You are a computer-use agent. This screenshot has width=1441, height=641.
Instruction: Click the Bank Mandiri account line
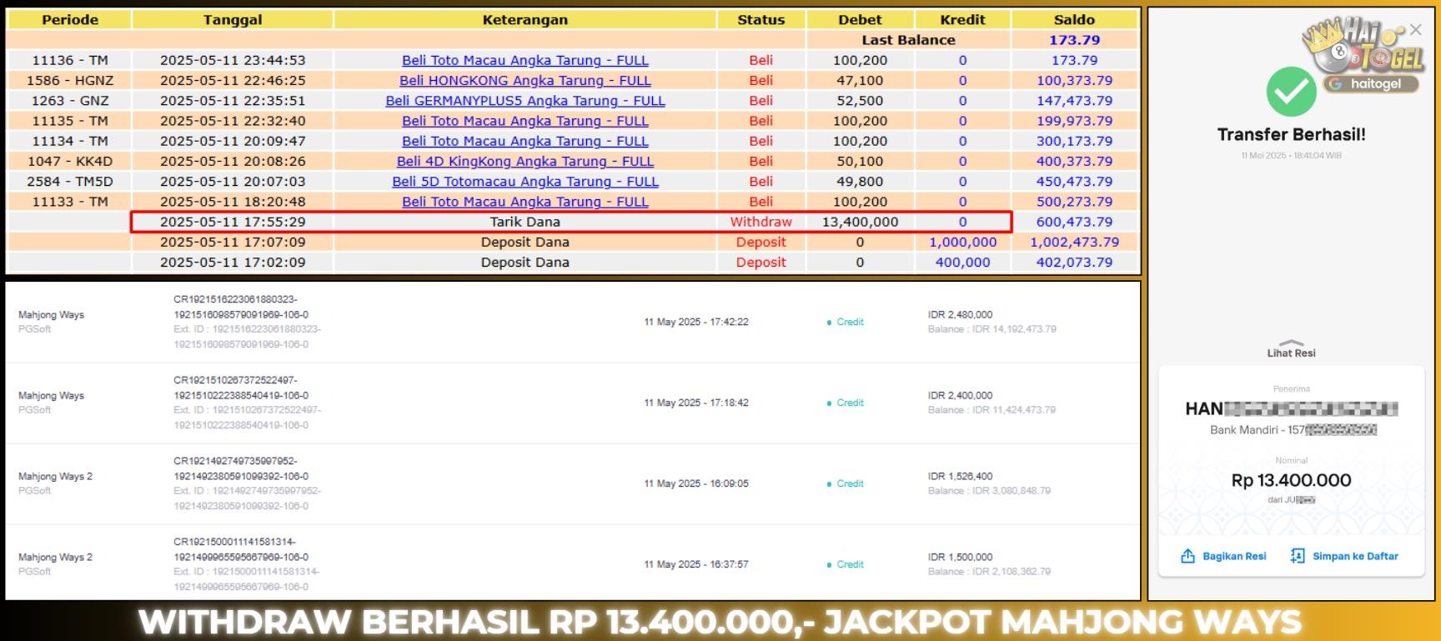(x=1293, y=430)
